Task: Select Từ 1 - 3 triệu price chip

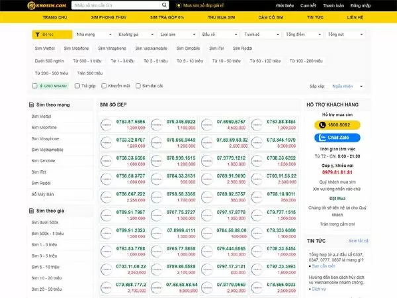Action: (122, 61)
